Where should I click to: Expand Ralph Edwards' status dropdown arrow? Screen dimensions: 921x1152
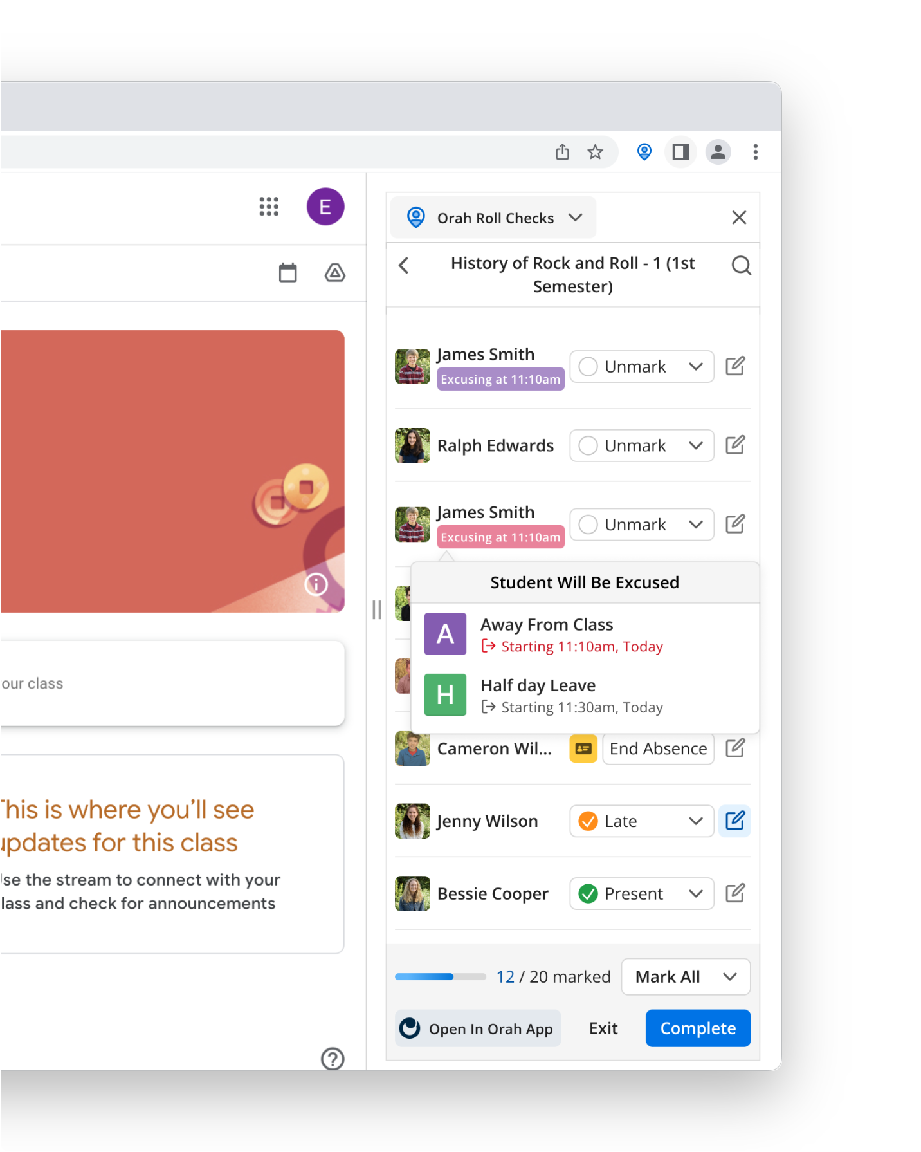(696, 445)
